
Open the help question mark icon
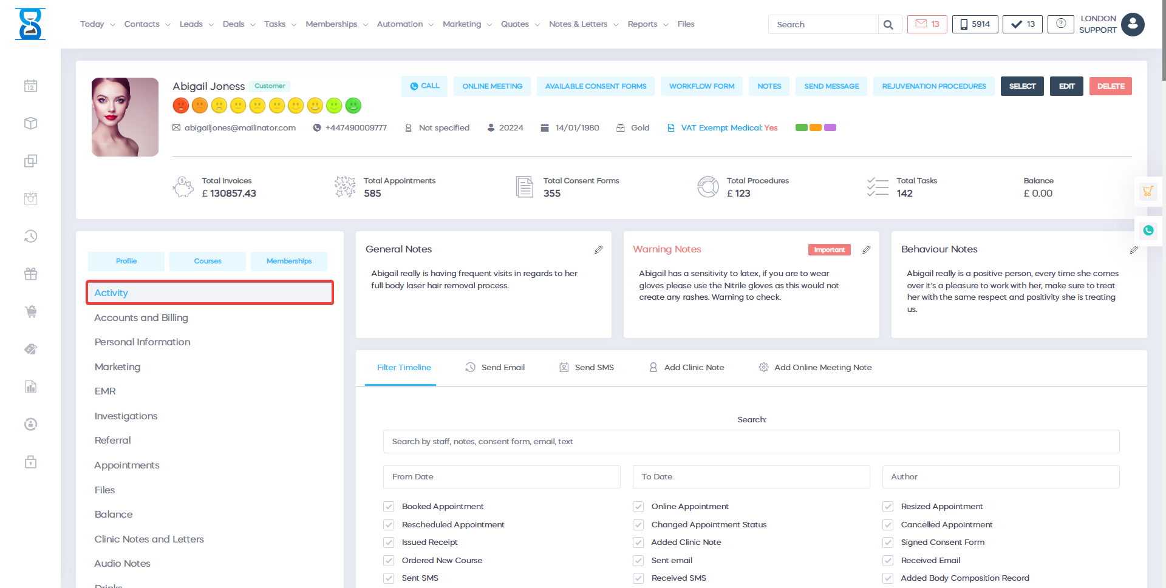1060,24
